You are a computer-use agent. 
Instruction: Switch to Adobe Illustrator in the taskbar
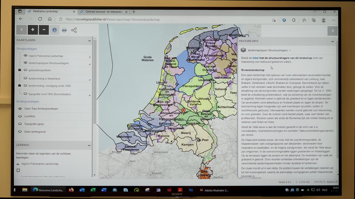pyautogui.click(x=214, y=190)
